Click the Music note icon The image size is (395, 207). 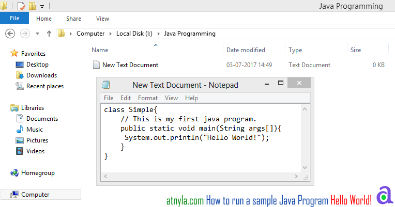coord(20,129)
